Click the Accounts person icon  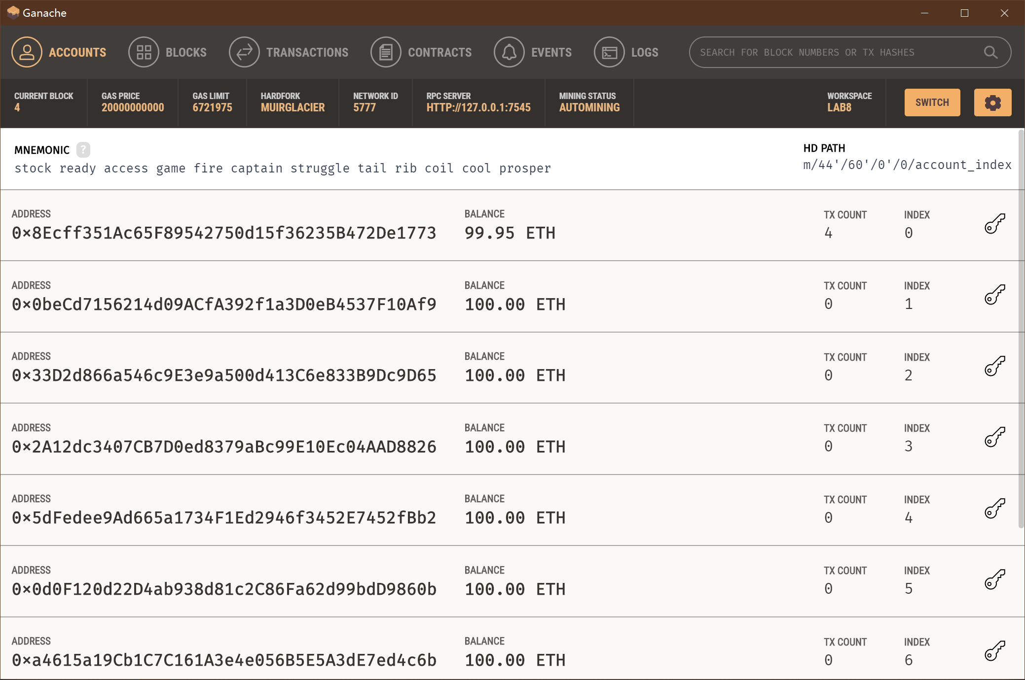point(27,52)
